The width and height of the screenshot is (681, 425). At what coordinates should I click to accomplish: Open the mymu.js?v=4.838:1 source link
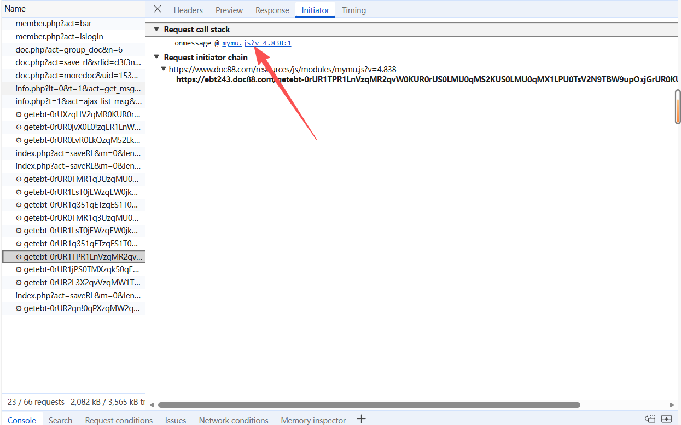point(257,43)
